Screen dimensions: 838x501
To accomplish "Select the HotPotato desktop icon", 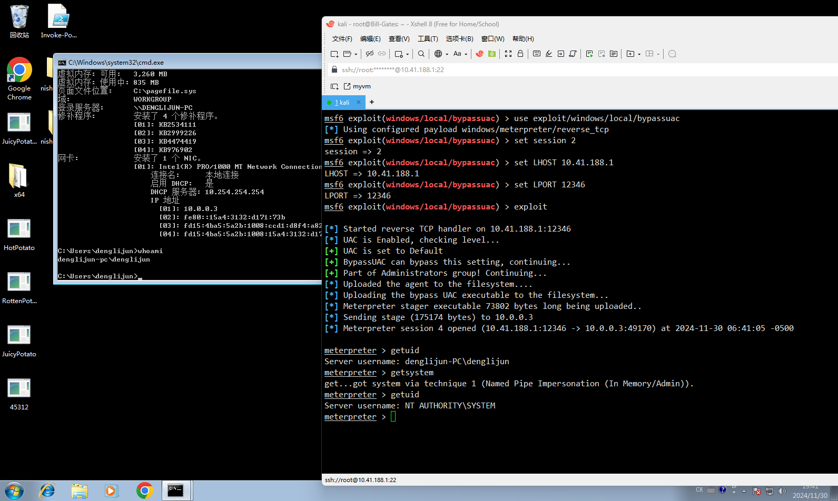I will coord(19,234).
